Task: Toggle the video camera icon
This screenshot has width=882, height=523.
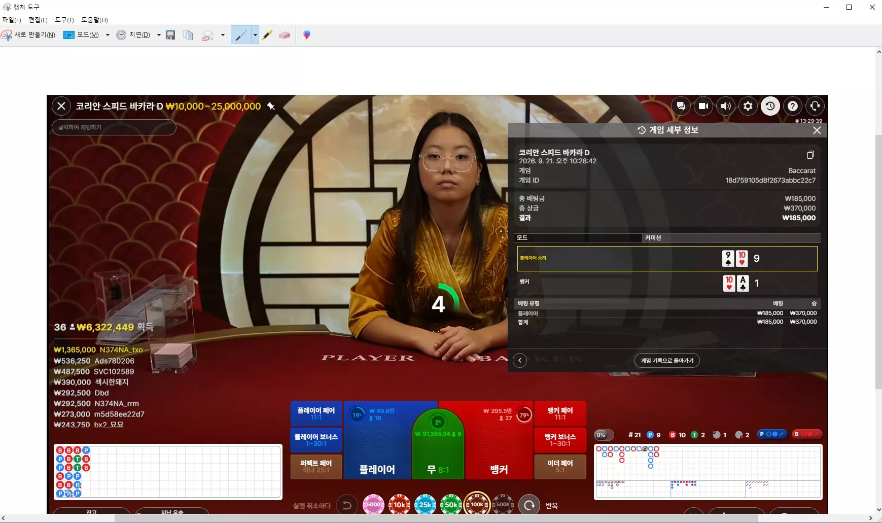Action: (703, 106)
